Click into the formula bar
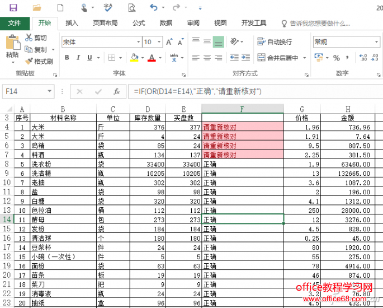Screen dimensions: 383x308 256,91
